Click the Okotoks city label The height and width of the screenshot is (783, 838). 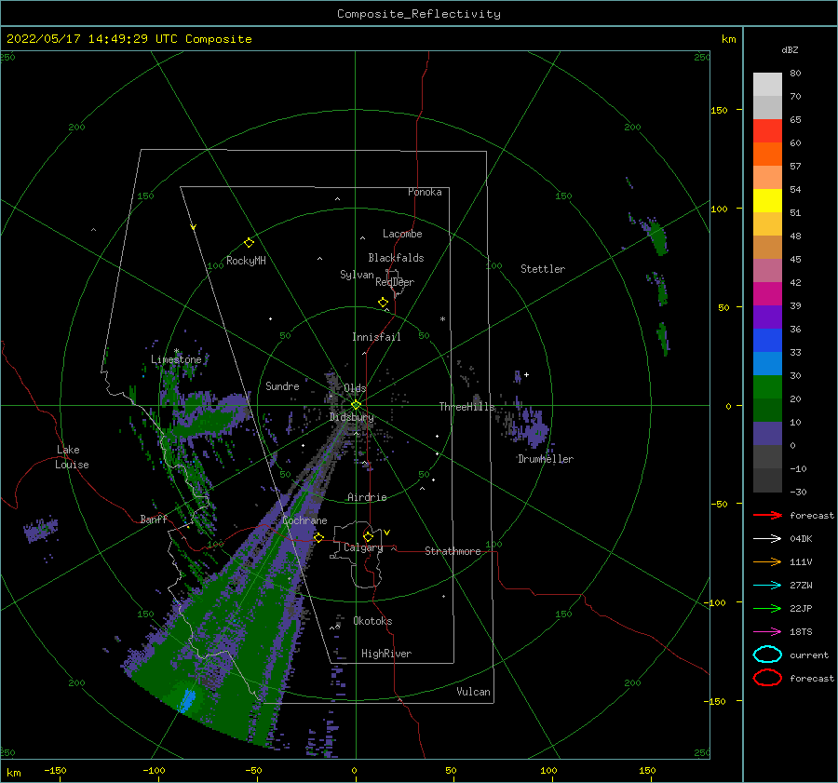(x=372, y=621)
